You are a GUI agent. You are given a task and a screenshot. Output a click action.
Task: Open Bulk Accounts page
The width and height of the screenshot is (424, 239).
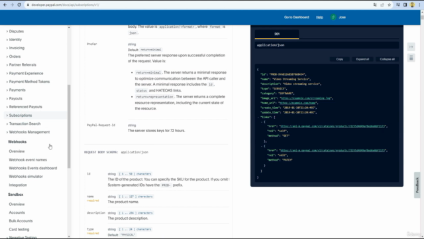[21, 221]
